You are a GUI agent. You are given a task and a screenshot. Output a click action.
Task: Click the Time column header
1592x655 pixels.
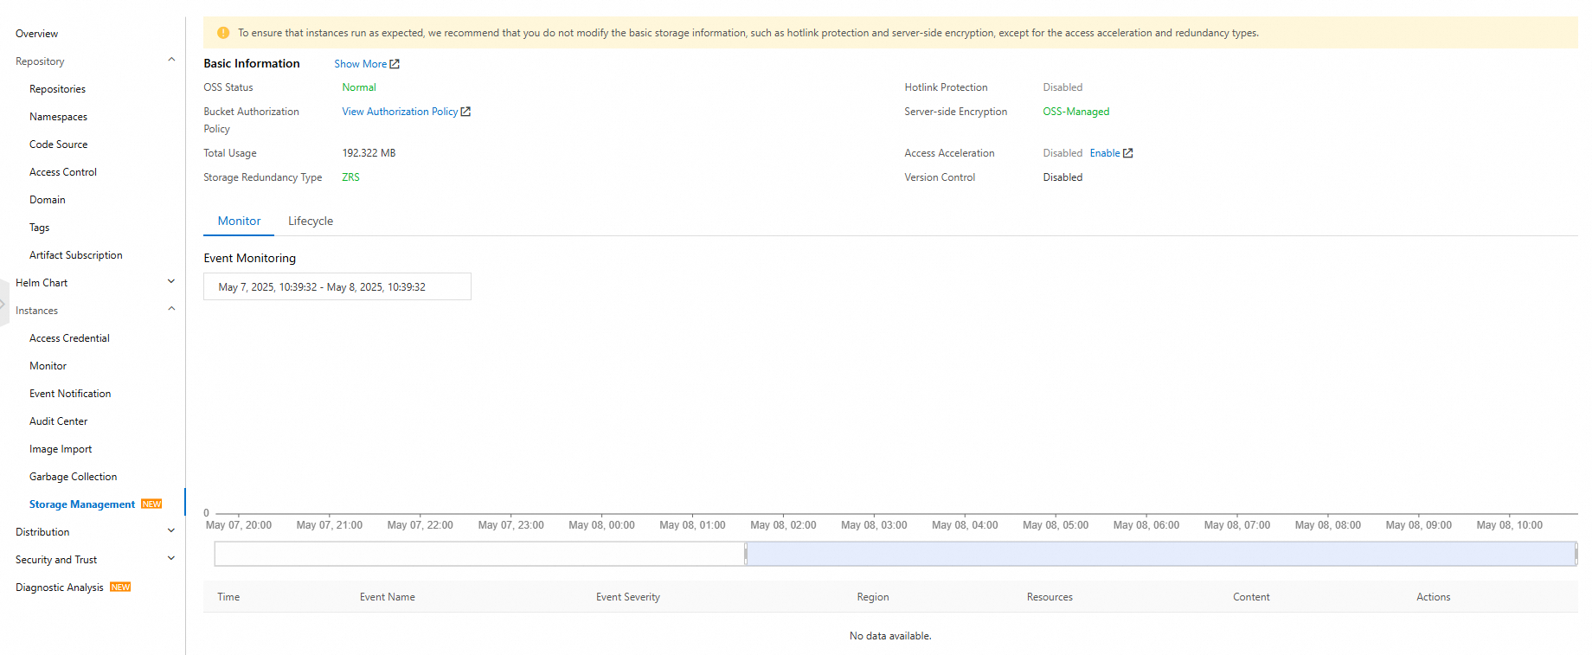pyautogui.click(x=228, y=597)
